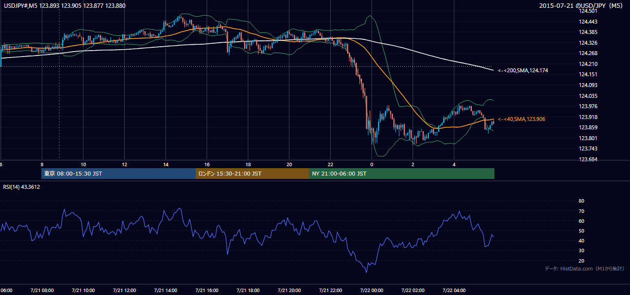Image resolution: width=630 pixels, height=295 pixels.
Task: Click the 124.385 price axis label
Action: (588, 32)
